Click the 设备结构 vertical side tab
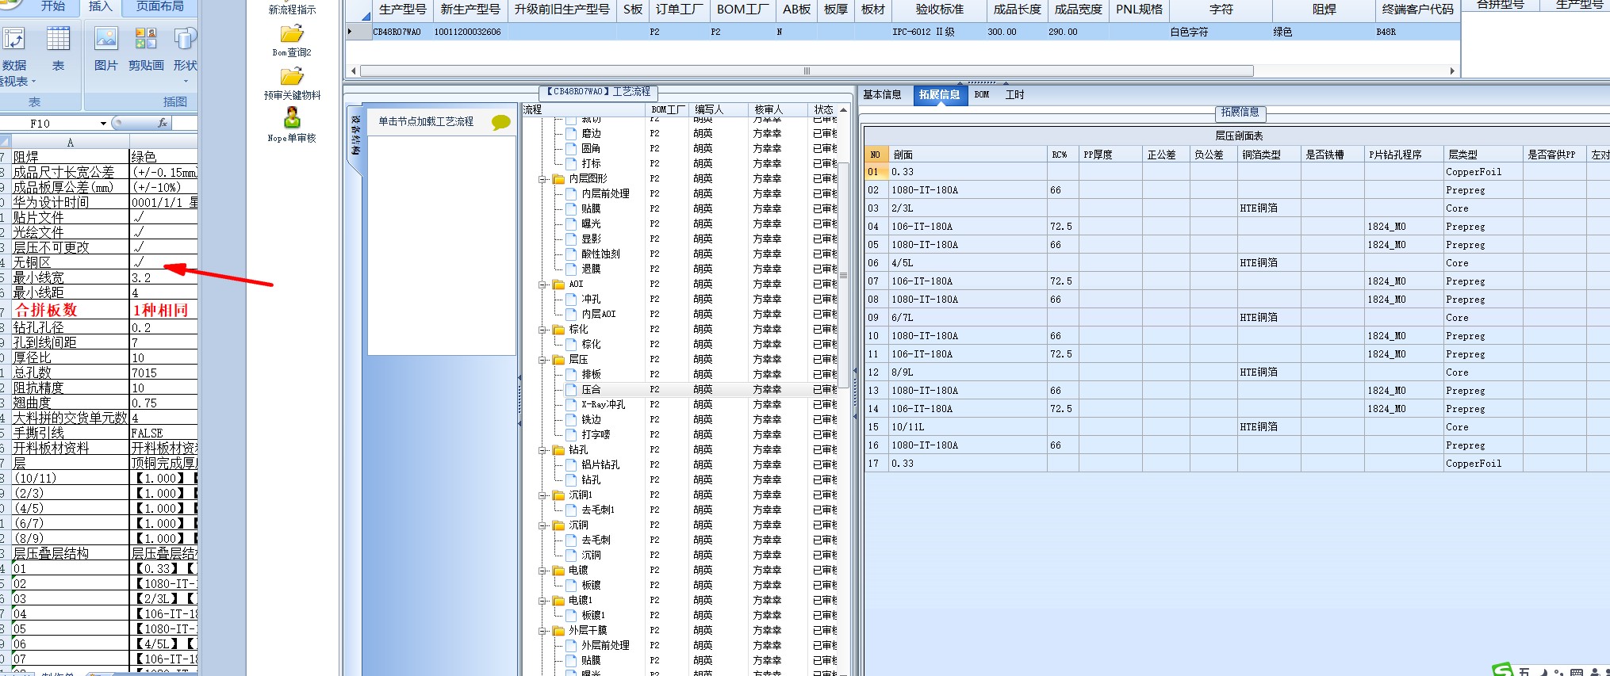Viewport: 1610px width, 676px height. tap(356, 136)
